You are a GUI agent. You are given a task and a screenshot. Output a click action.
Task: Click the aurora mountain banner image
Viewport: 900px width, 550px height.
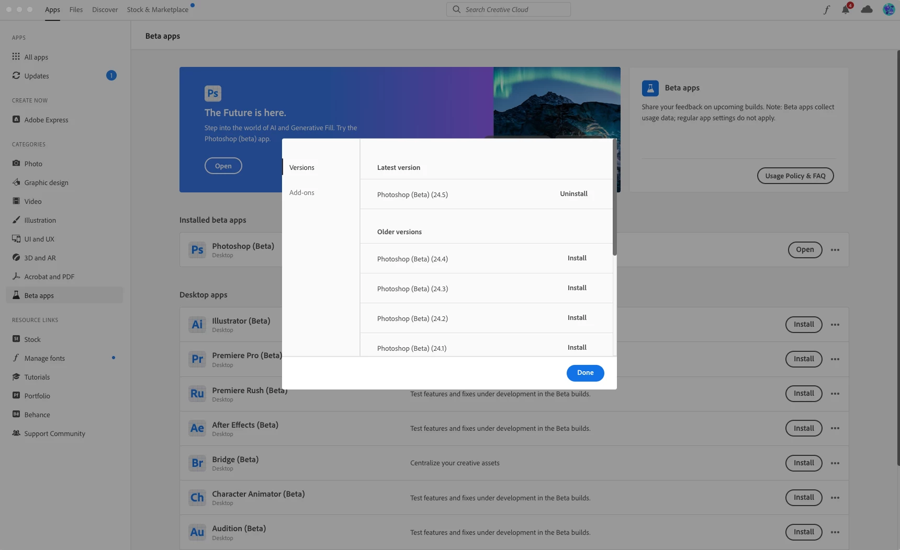click(557, 102)
